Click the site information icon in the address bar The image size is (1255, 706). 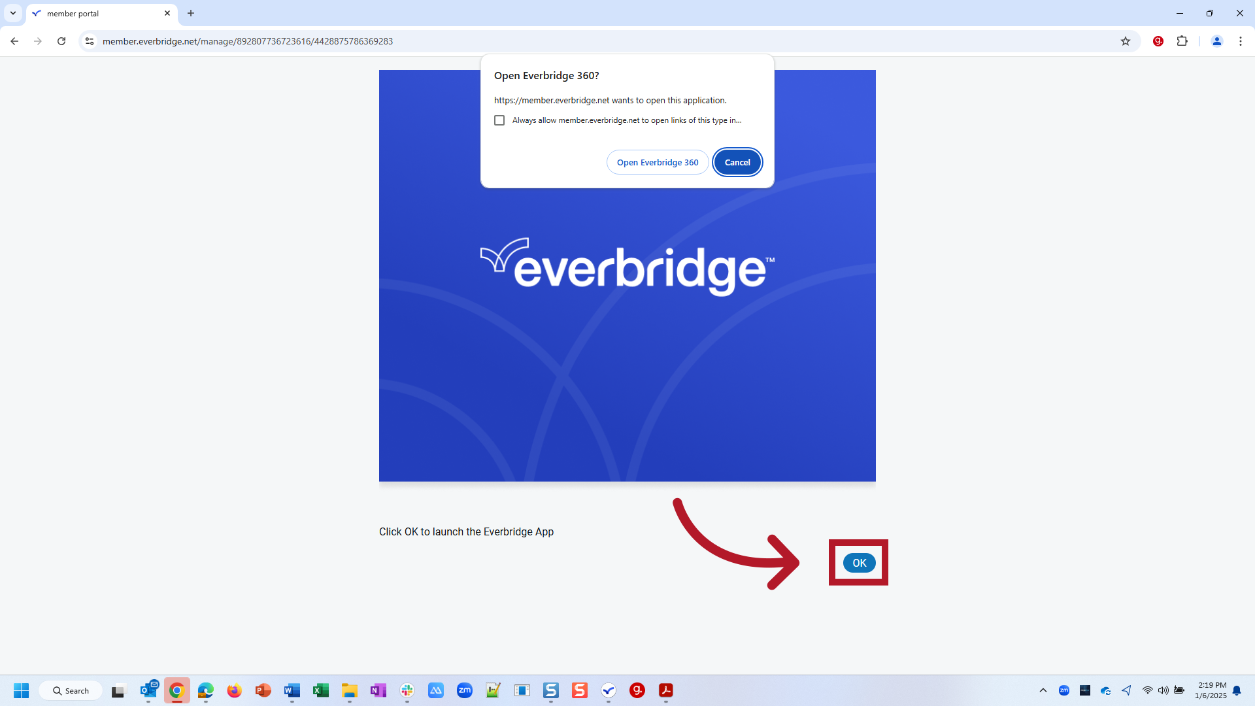89,41
